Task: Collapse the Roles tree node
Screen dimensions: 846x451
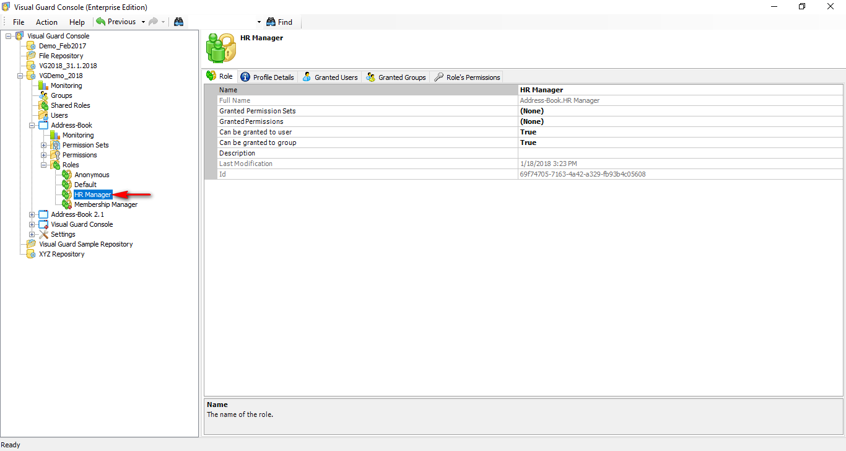Action: click(44, 165)
